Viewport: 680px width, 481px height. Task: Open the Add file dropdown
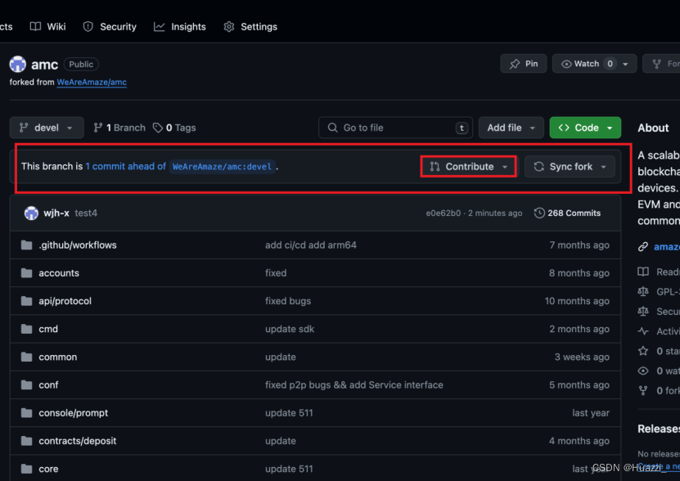[x=511, y=128]
